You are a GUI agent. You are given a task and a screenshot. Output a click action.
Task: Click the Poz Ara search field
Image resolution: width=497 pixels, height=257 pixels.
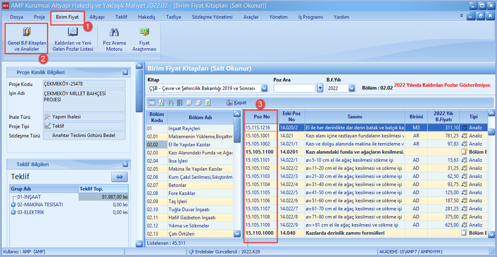click(x=295, y=88)
